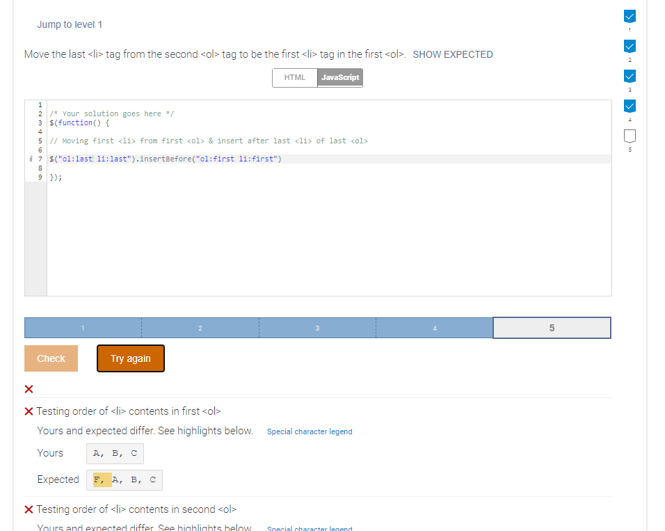Click "Testing order of <li> contents in first <ol>"

(129, 411)
